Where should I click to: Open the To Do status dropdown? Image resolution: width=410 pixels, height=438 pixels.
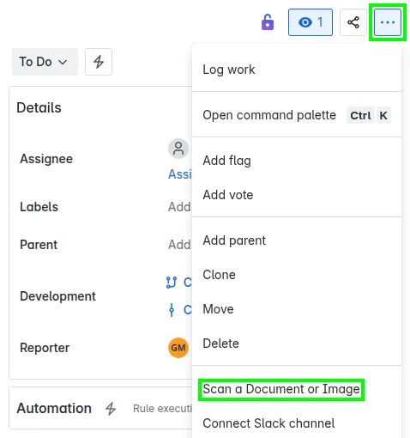pos(45,62)
